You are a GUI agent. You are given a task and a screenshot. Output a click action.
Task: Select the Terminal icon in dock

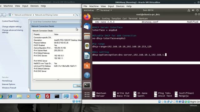pos(87,85)
